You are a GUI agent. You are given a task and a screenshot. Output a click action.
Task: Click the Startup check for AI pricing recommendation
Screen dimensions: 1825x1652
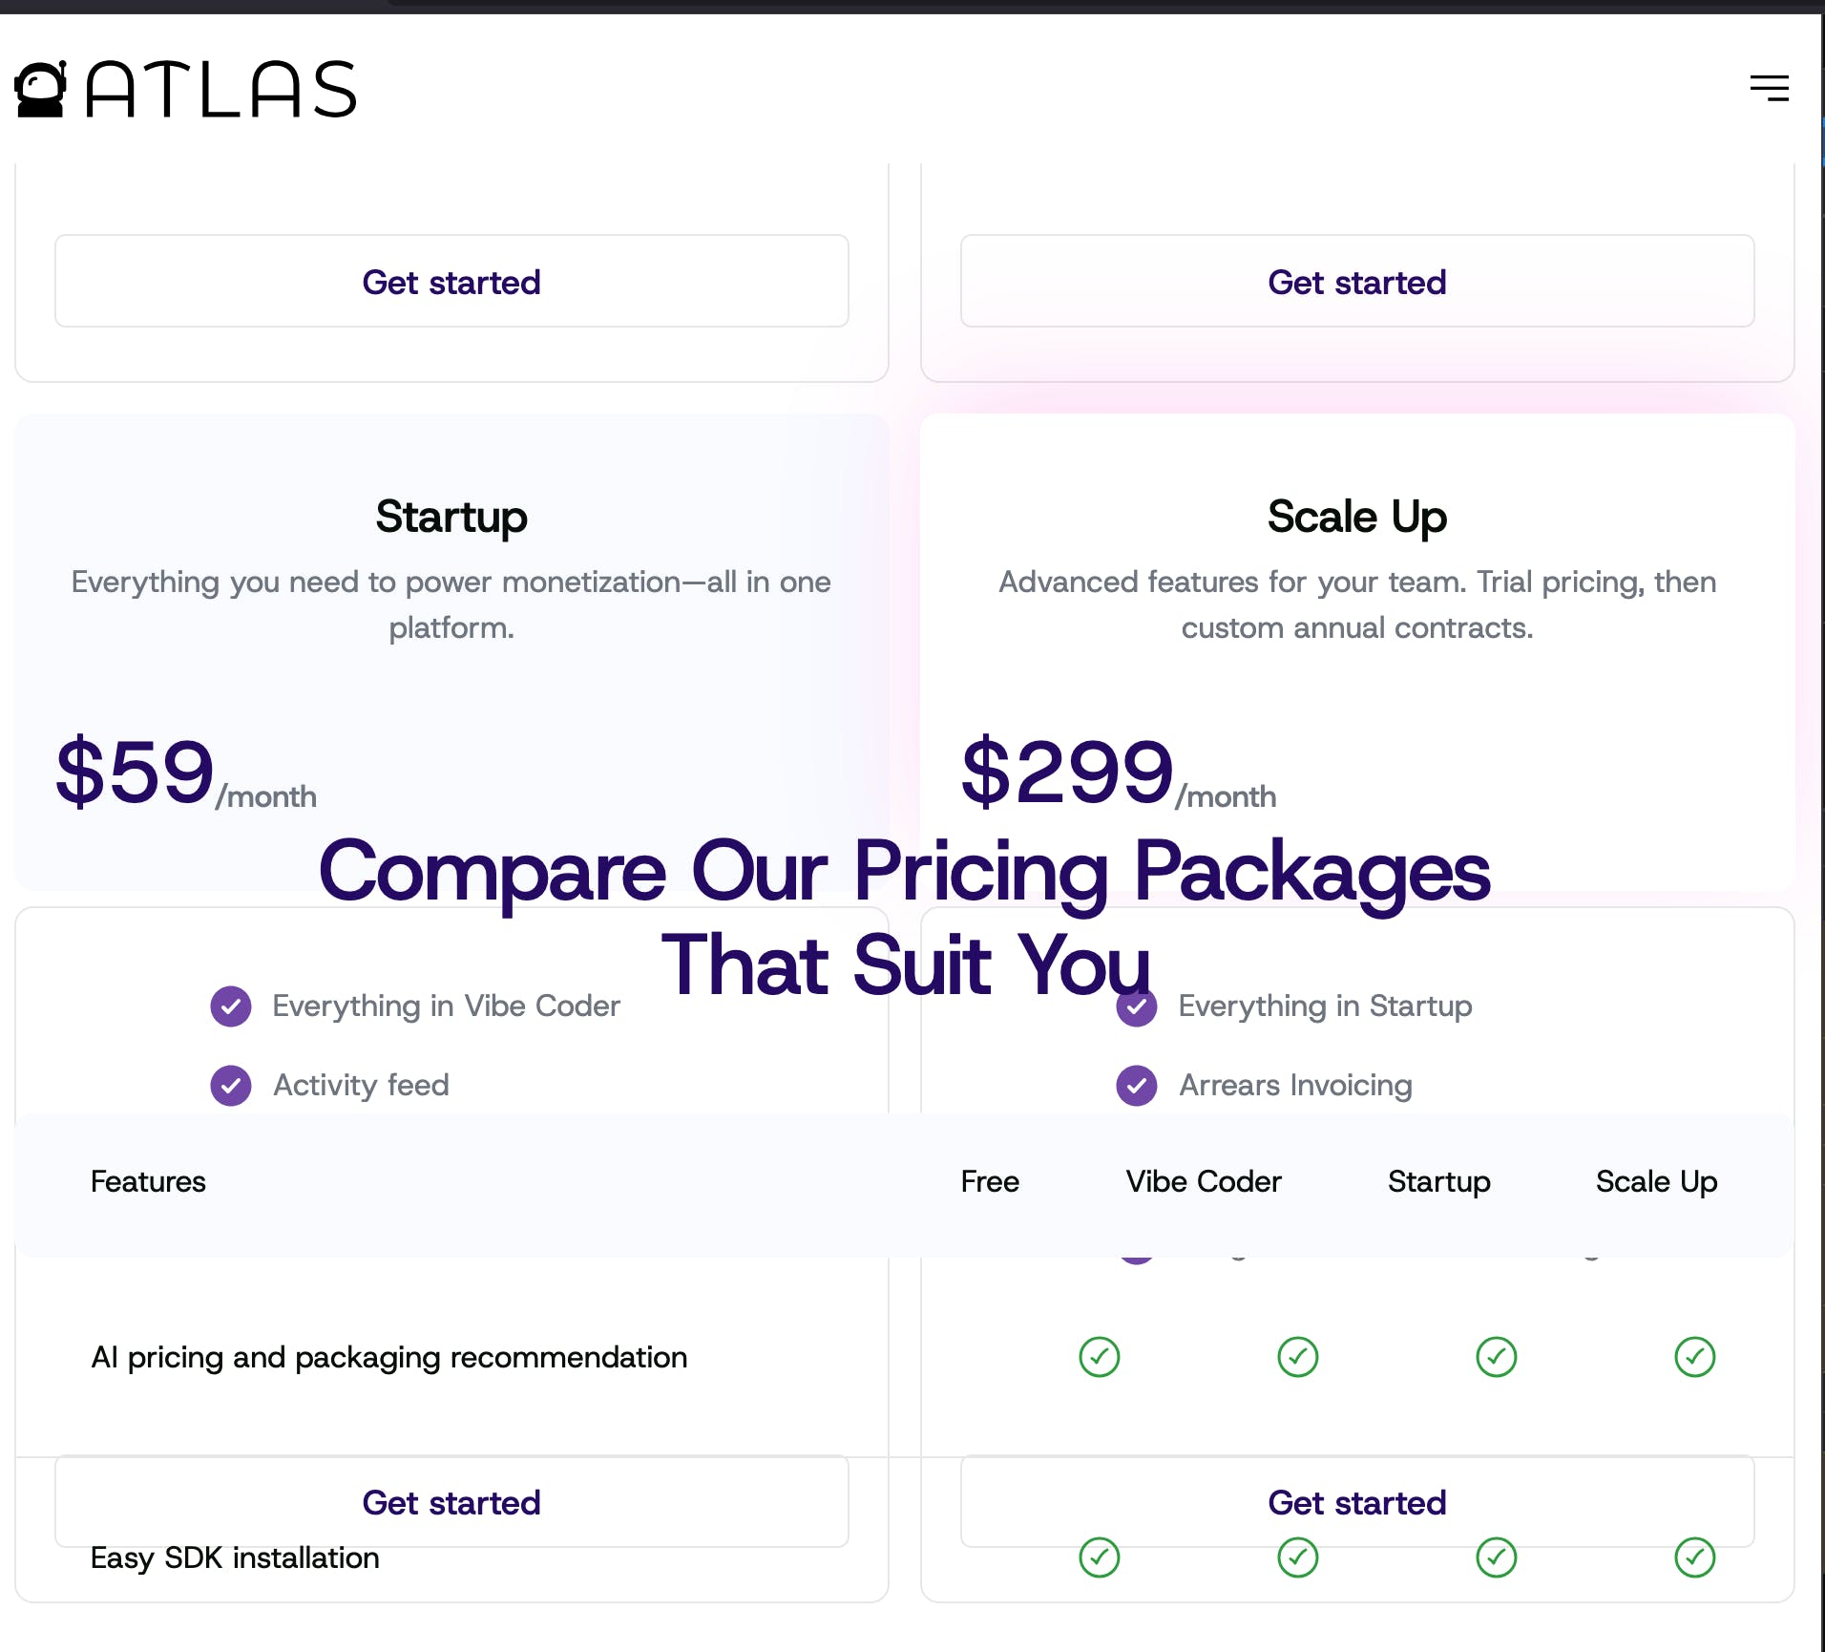1497,1357
